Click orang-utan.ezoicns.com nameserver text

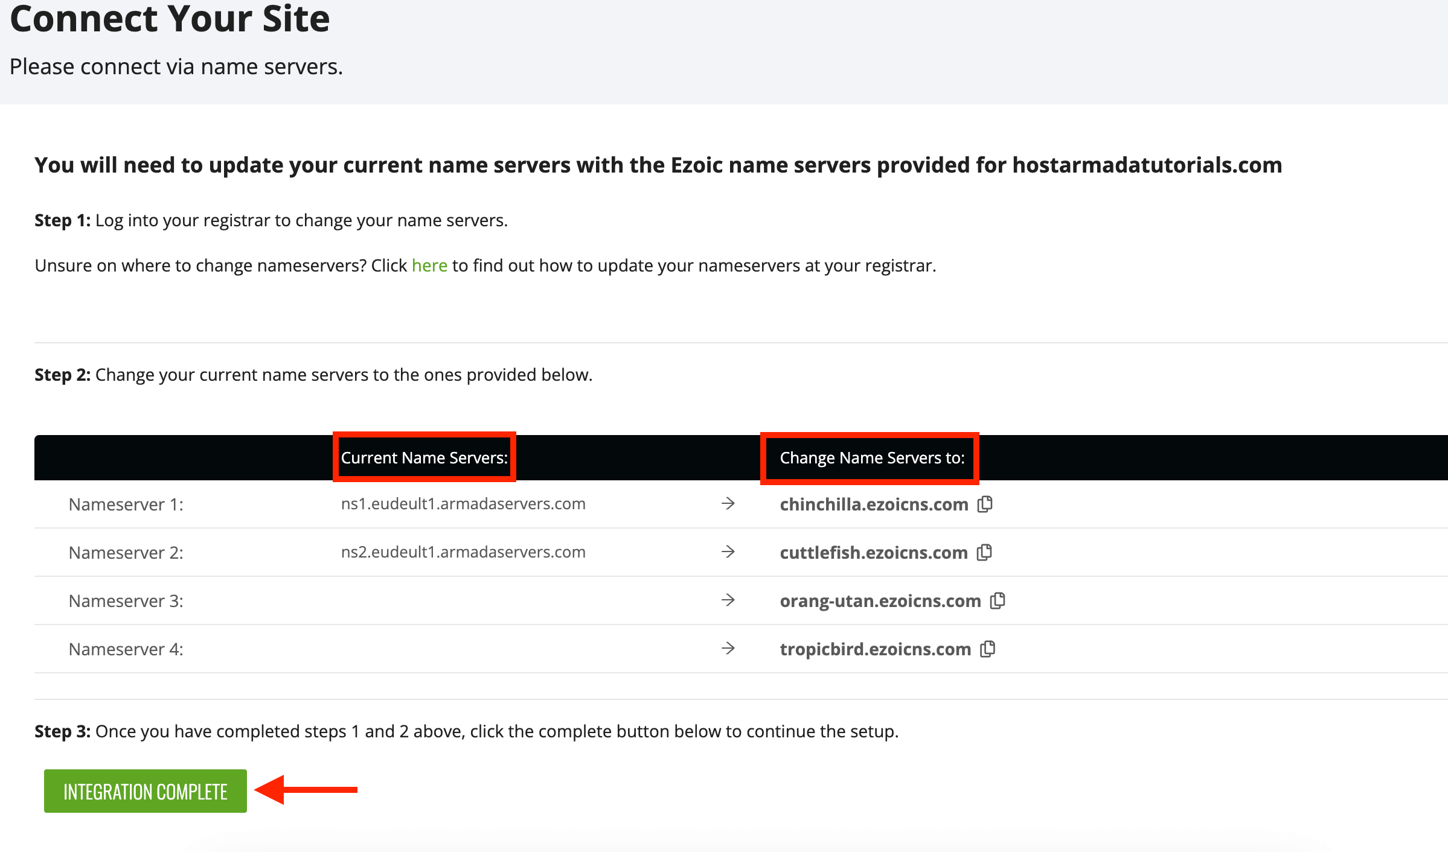[880, 601]
